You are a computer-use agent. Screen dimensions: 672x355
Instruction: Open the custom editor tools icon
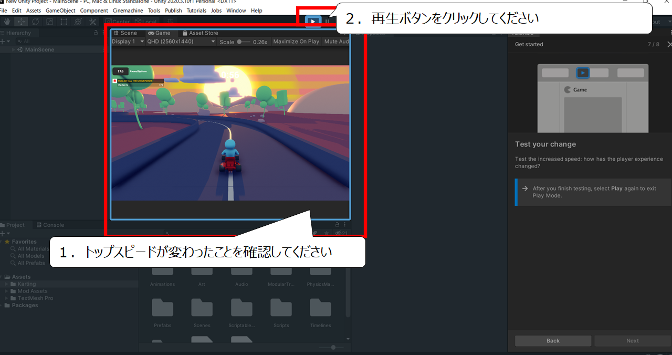click(92, 22)
